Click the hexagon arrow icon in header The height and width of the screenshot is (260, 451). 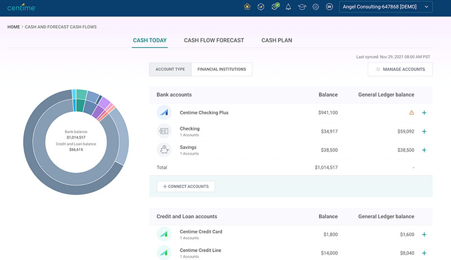click(261, 7)
